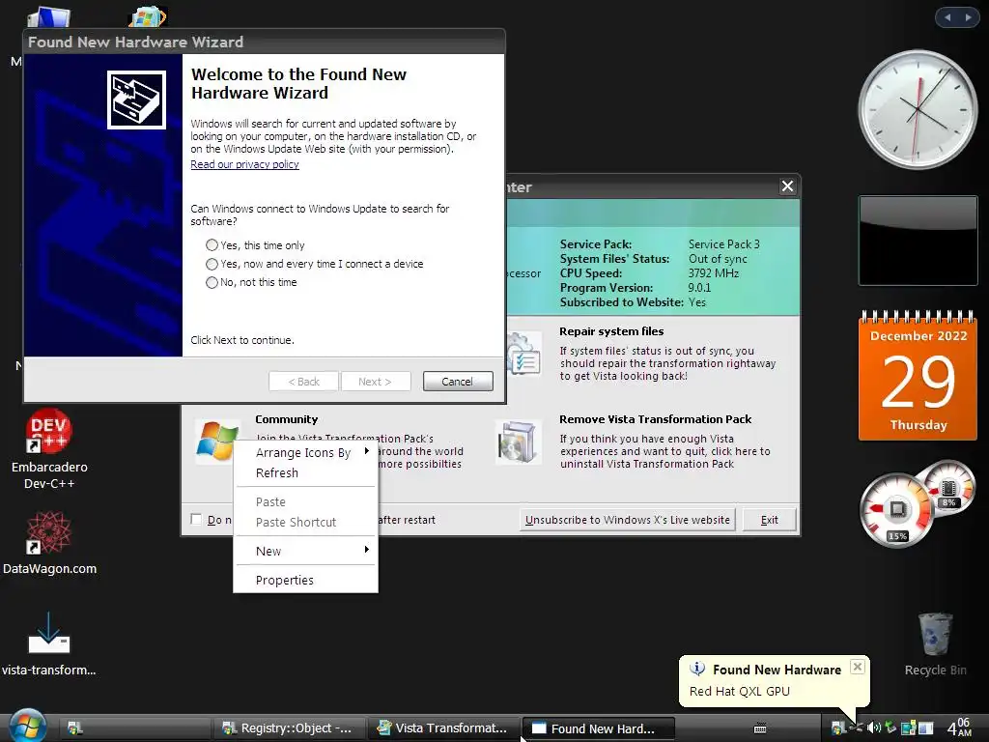Click Paste in the context menu

coord(306,501)
